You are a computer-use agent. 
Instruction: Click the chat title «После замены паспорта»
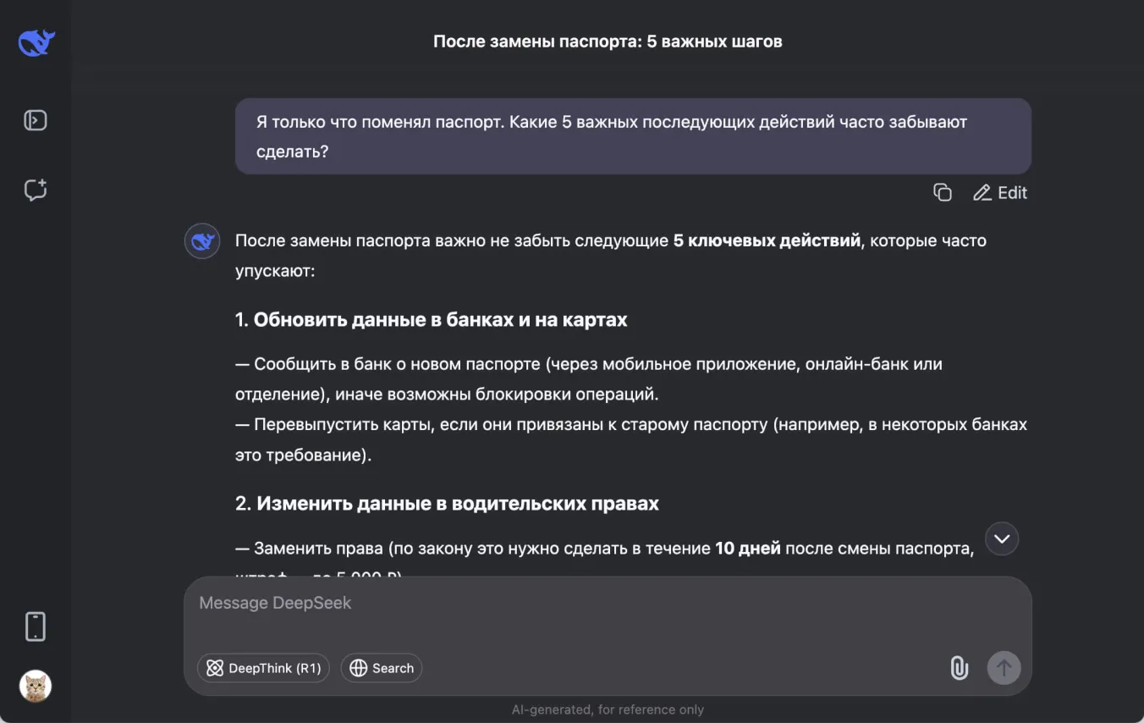point(608,41)
